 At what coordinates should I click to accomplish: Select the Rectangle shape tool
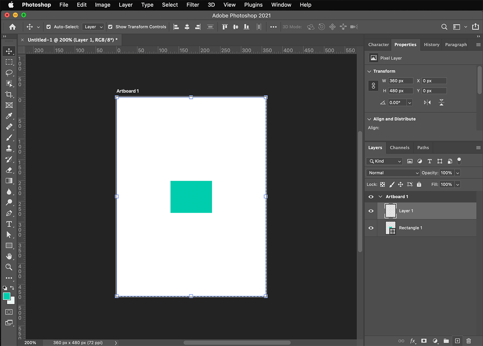(x=9, y=246)
